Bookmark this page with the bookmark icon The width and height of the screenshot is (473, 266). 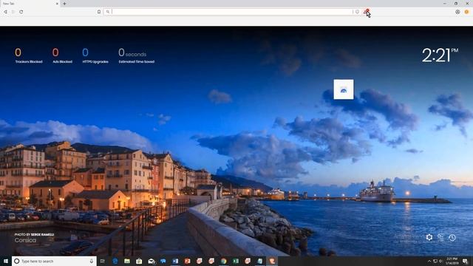(x=99, y=12)
